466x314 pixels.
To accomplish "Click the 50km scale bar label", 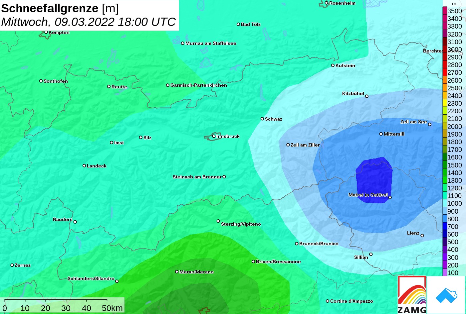I will pyautogui.click(x=112, y=308).
